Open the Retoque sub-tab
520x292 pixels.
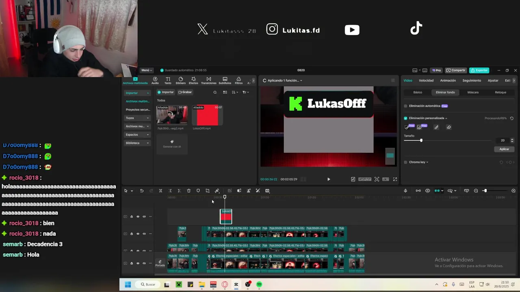[x=500, y=92]
